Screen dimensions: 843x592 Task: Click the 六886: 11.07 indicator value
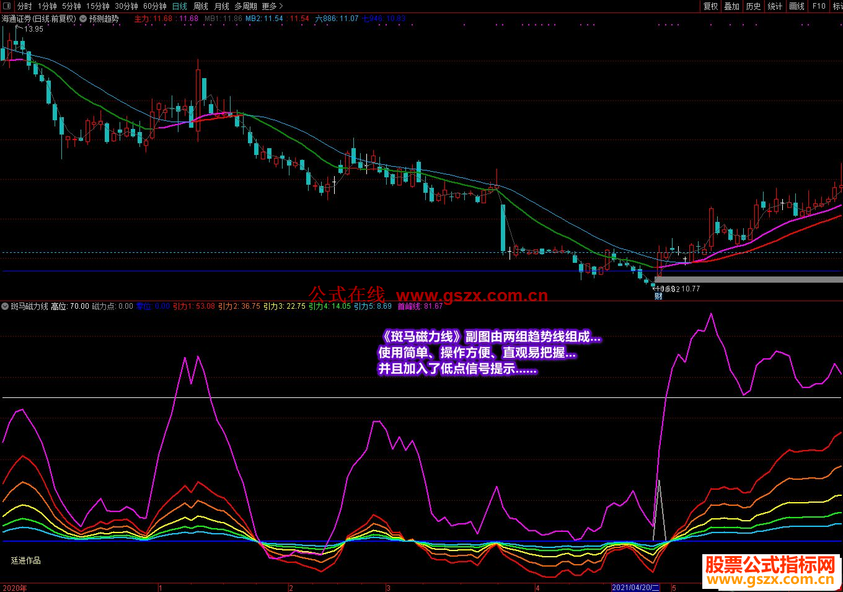[x=337, y=19]
